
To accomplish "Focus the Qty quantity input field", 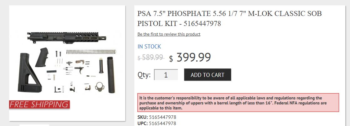I will click(166, 75).
